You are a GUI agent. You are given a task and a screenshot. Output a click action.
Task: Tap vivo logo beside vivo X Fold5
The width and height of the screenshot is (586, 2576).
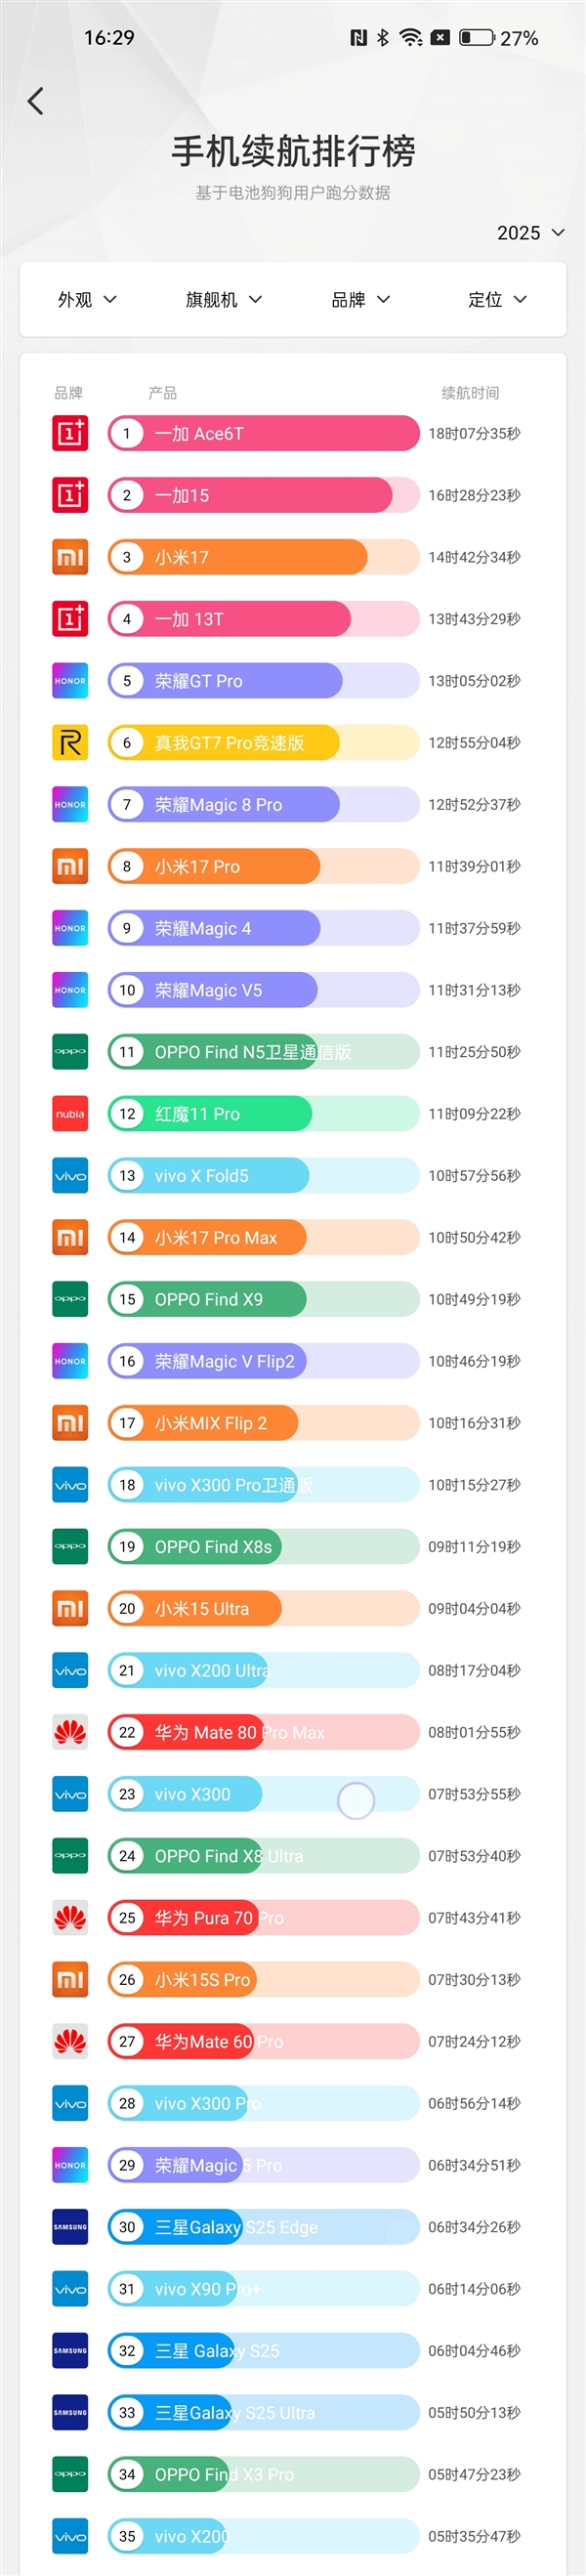click(x=70, y=1176)
